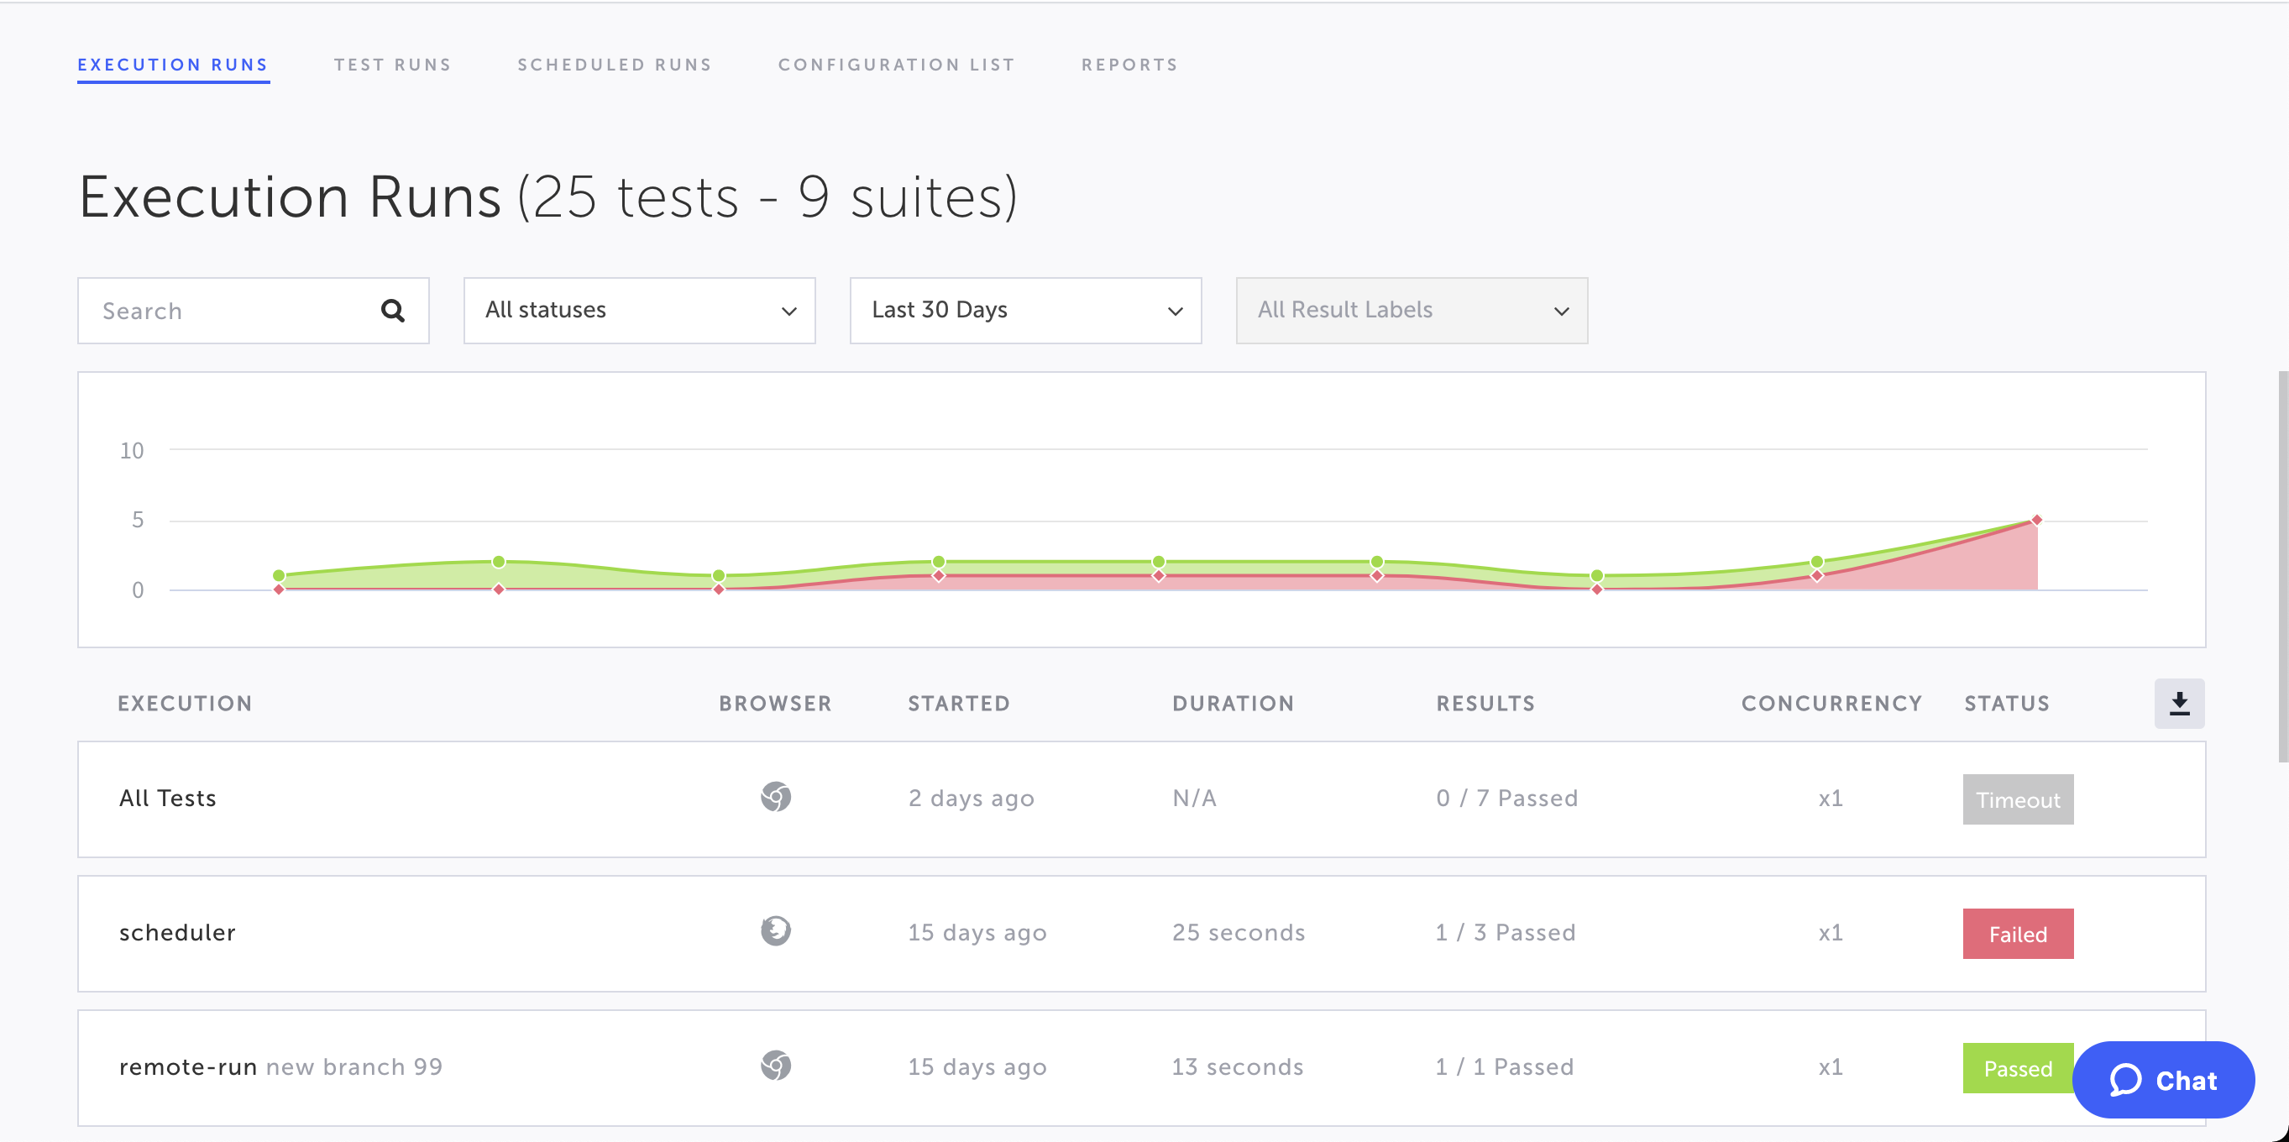Click the Failed status badge
2289x1142 pixels.
pyautogui.click(x=2017, y=934)
